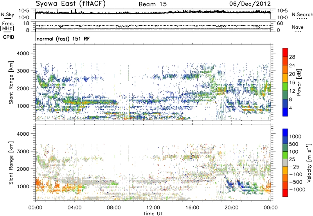The image size is (313, 216).
Task: Click the 'Time UT' axis title
Action: tap(153, 213)
